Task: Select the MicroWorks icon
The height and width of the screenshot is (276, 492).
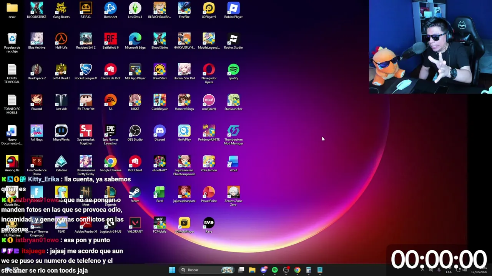Action: point(61,133)
